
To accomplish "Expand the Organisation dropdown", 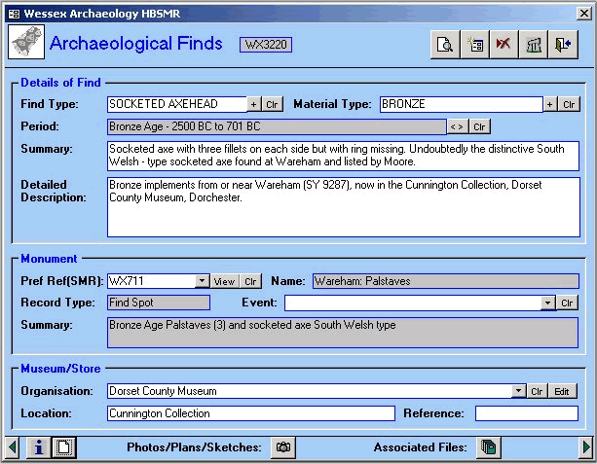I will point(518,391).
